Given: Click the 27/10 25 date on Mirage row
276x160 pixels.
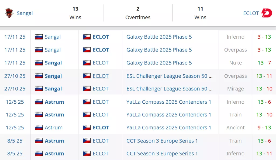Looking at the screenshot, I should [x=15, y=89].
